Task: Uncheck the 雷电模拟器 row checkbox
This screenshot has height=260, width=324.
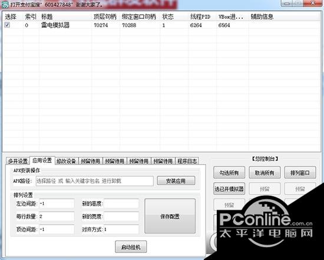Action: pyautogui.click(x=7, y=25)
